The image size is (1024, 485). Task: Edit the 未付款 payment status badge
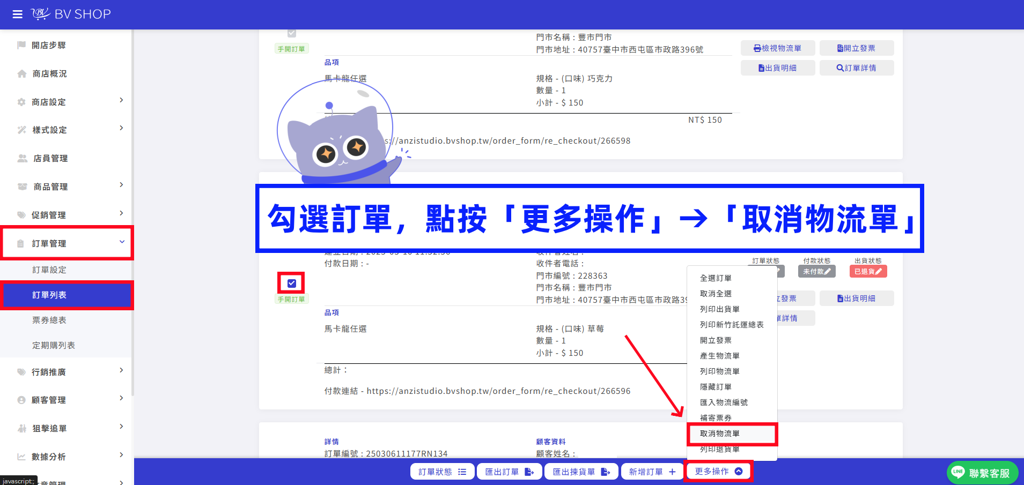(x=816, y=271)
